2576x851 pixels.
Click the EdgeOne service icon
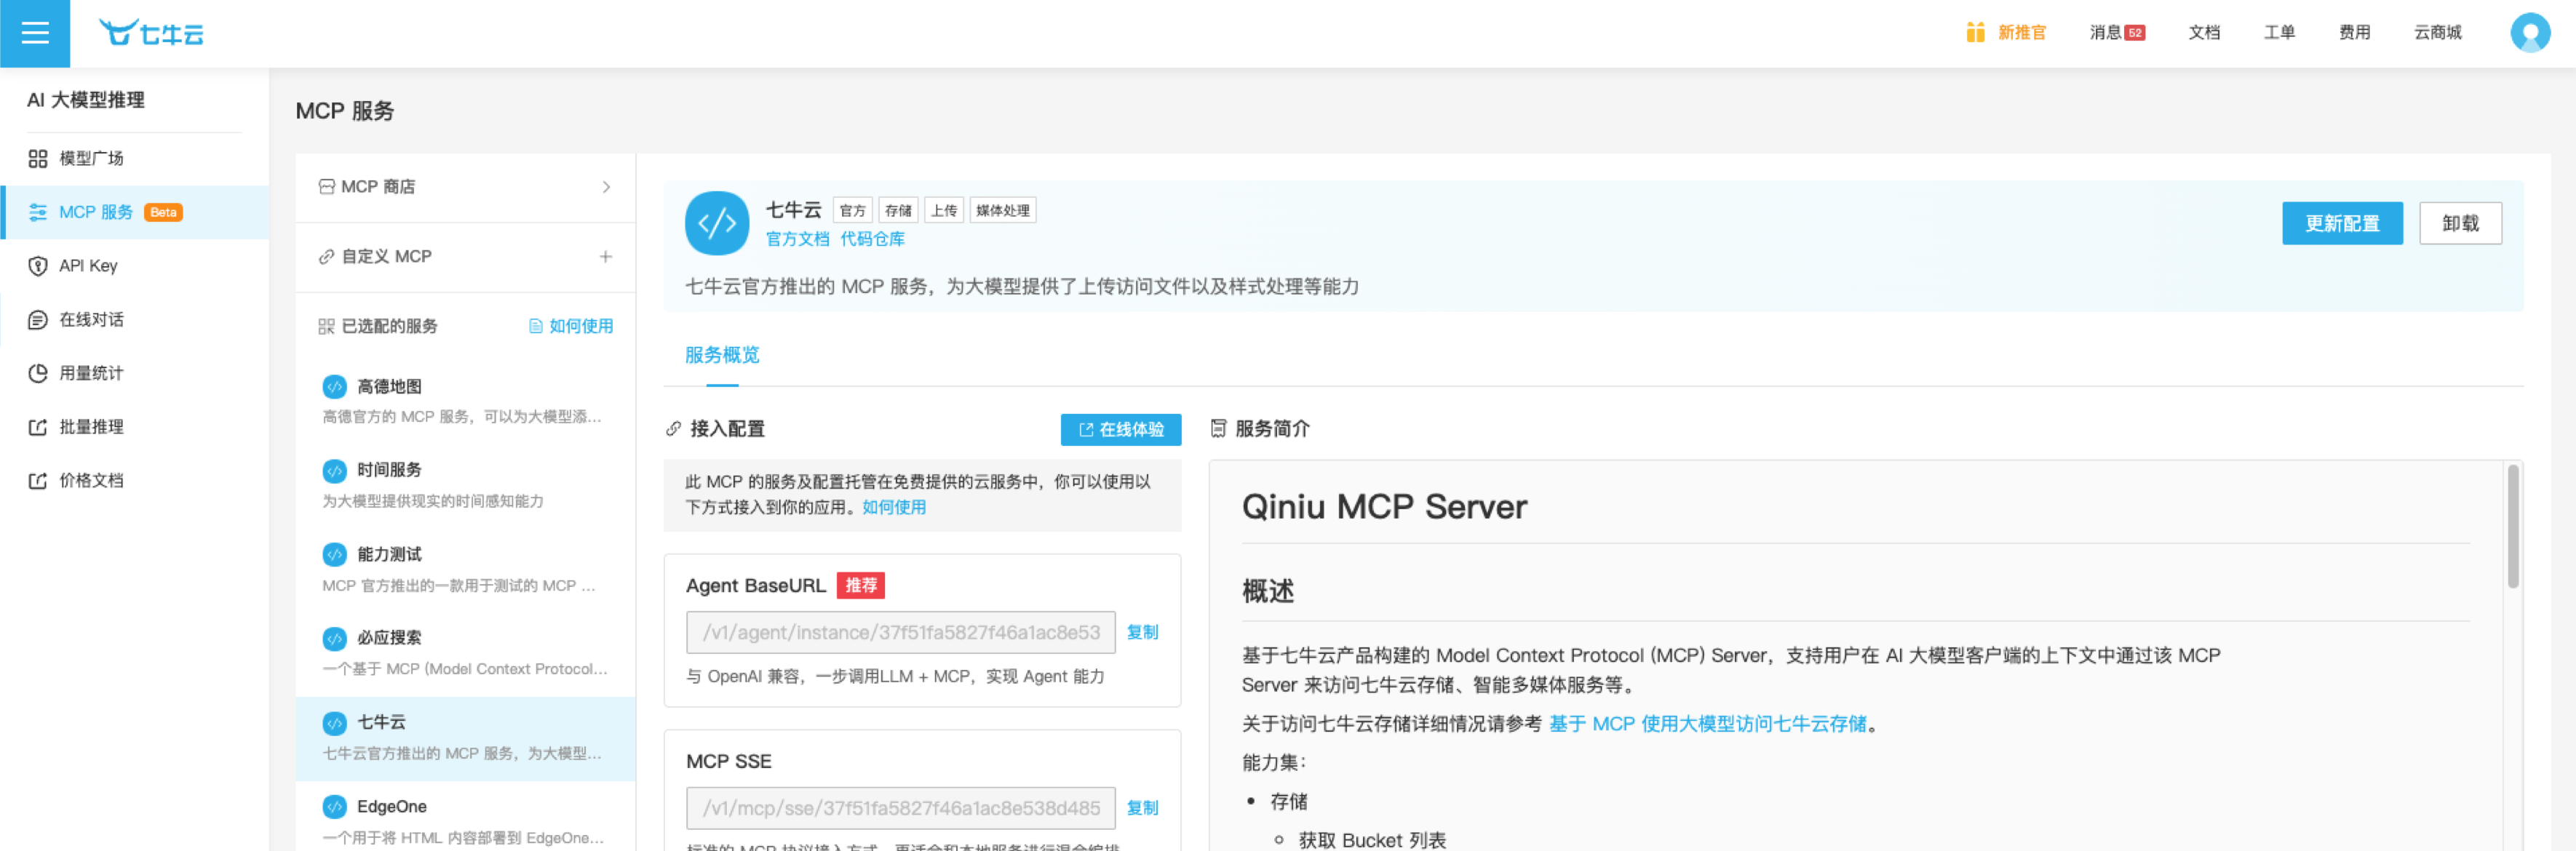(x=335, y=806)
